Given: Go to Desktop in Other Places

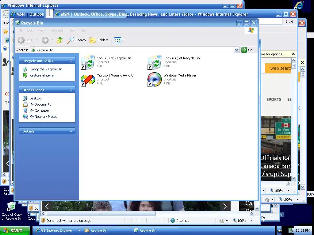Looking at the screenshot, I should pos(36,98).
